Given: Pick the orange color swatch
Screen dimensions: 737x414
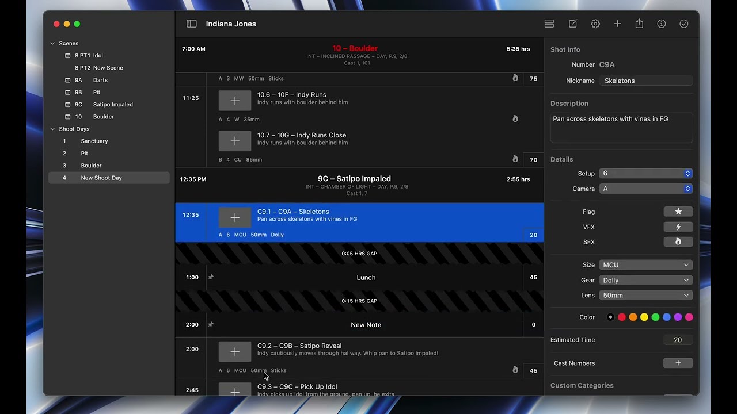Looking at the screenshot, I should pyautogui.click(x=633, y=317).
